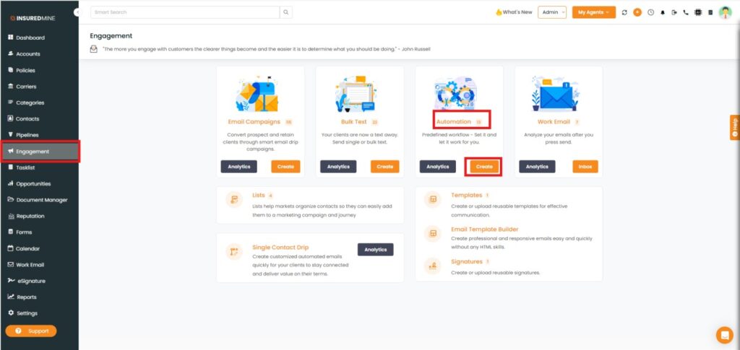Open the clock history icon
Image resolution: width=740 pixels, height=350 pixels.
coord(650,12)
